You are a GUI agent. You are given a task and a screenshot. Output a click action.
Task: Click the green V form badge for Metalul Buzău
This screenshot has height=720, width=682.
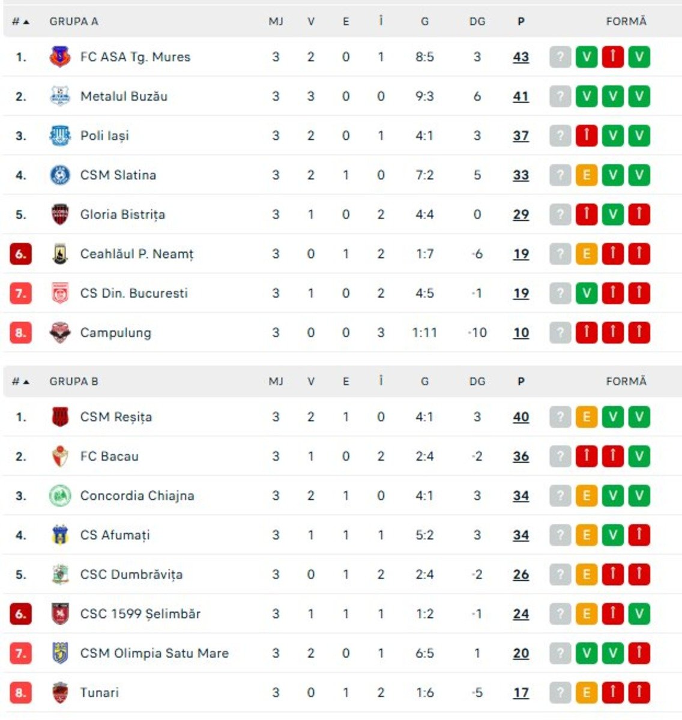[585, 96]
